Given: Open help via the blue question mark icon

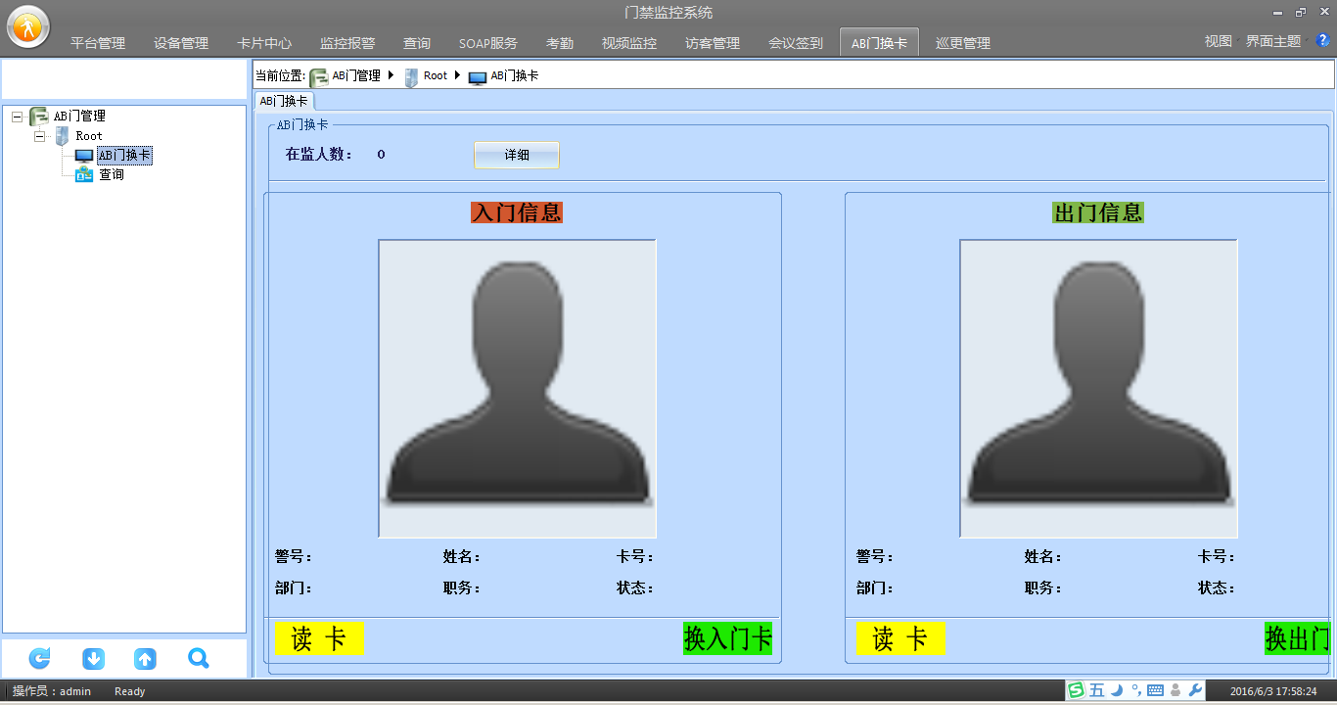Looking at the screenshot, I should [1322, 41].
